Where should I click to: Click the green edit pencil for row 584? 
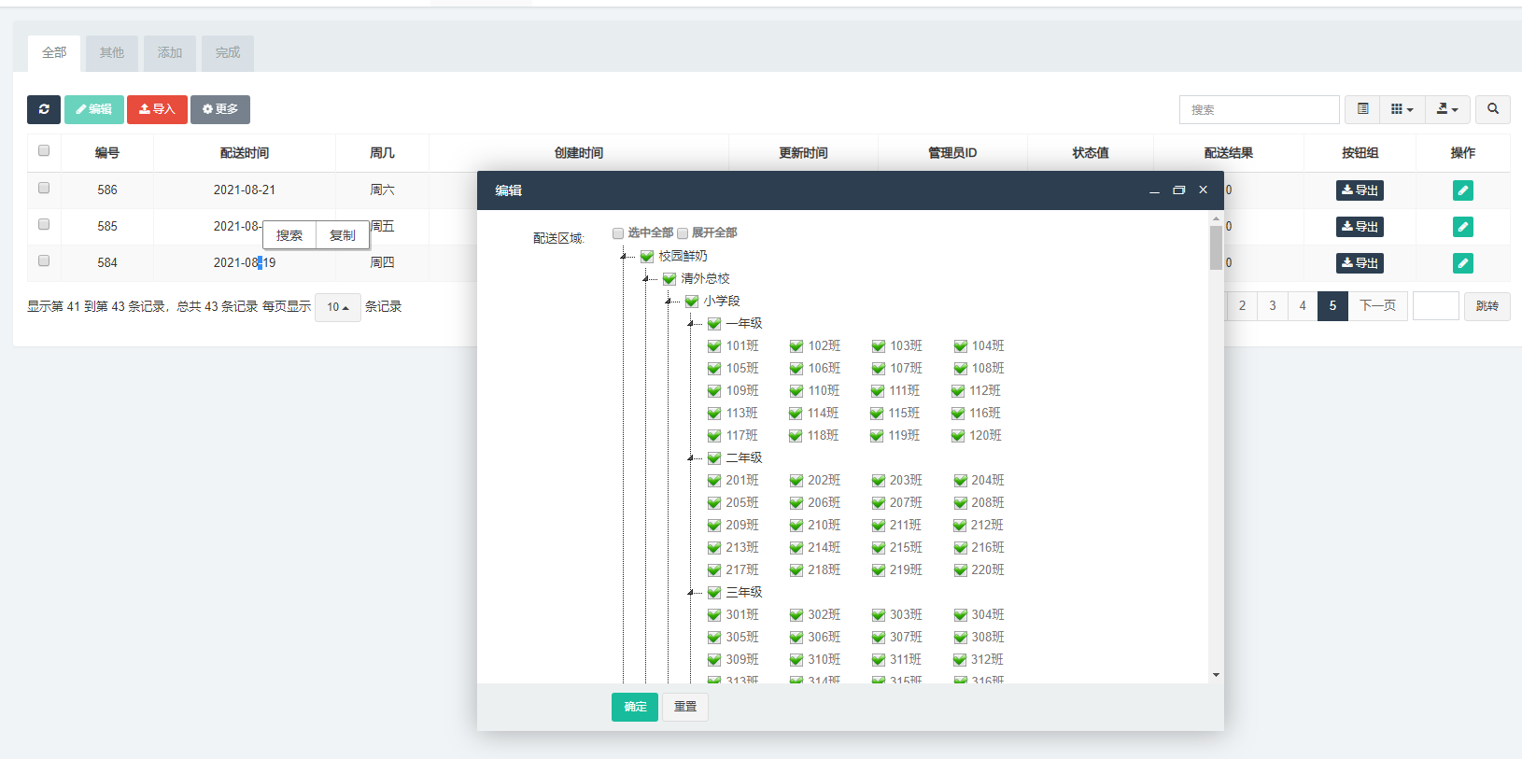click(x=1462, y=263)
